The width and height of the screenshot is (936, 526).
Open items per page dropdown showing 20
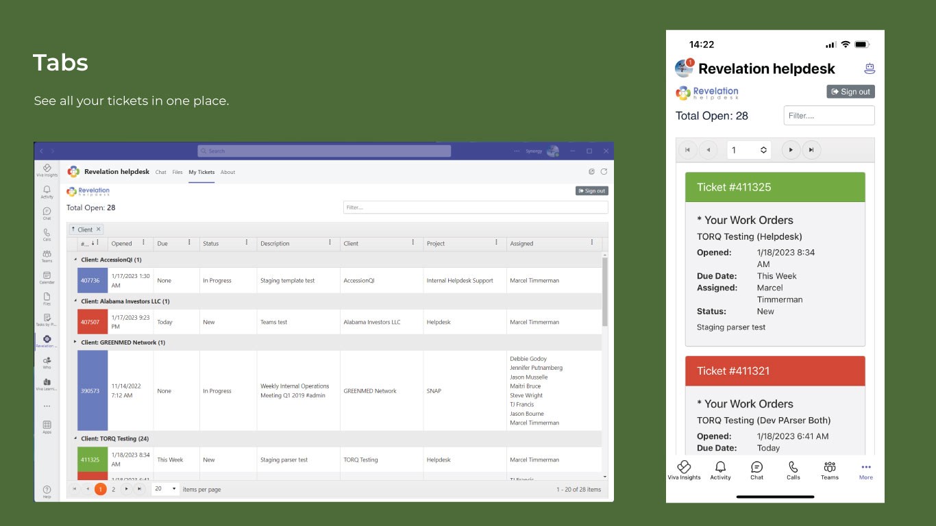click(x=165, y=489)
